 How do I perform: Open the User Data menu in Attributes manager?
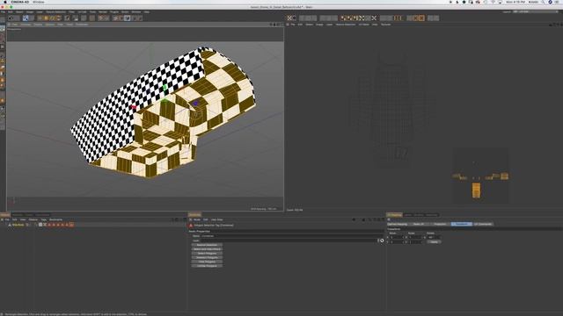pyautogui.click(x=217, y=219)
